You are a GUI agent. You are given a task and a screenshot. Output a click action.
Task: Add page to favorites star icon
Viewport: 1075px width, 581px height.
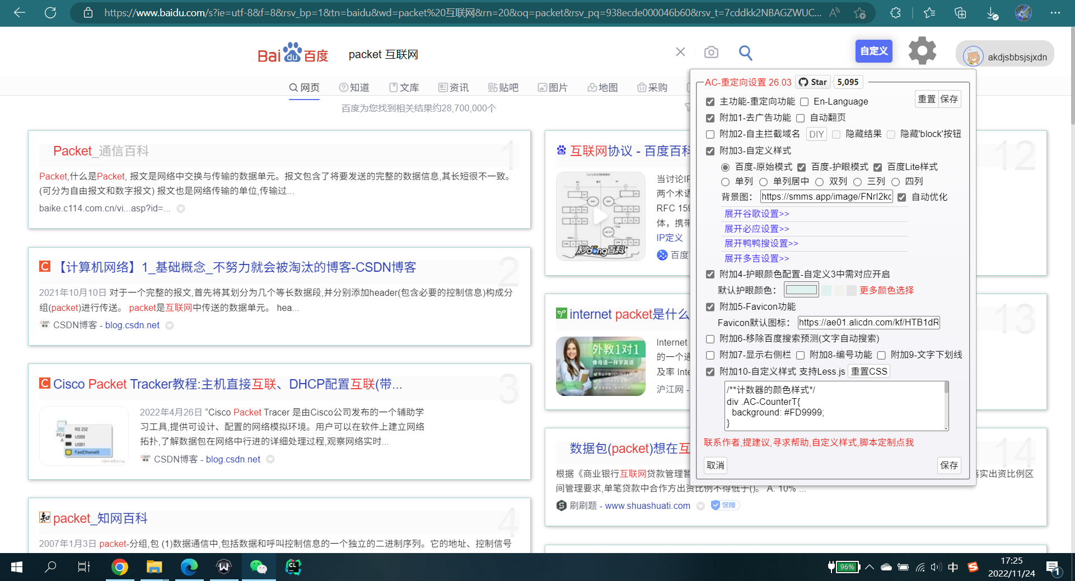coord(860,12)
